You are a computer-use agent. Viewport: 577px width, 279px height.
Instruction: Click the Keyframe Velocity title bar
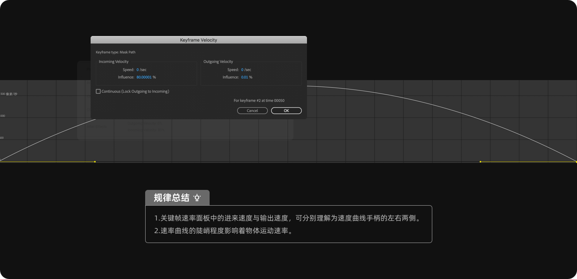click(x=199, y=40)
